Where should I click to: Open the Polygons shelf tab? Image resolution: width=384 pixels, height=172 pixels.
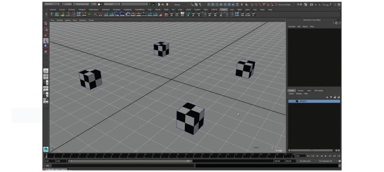tap(82, 10)
